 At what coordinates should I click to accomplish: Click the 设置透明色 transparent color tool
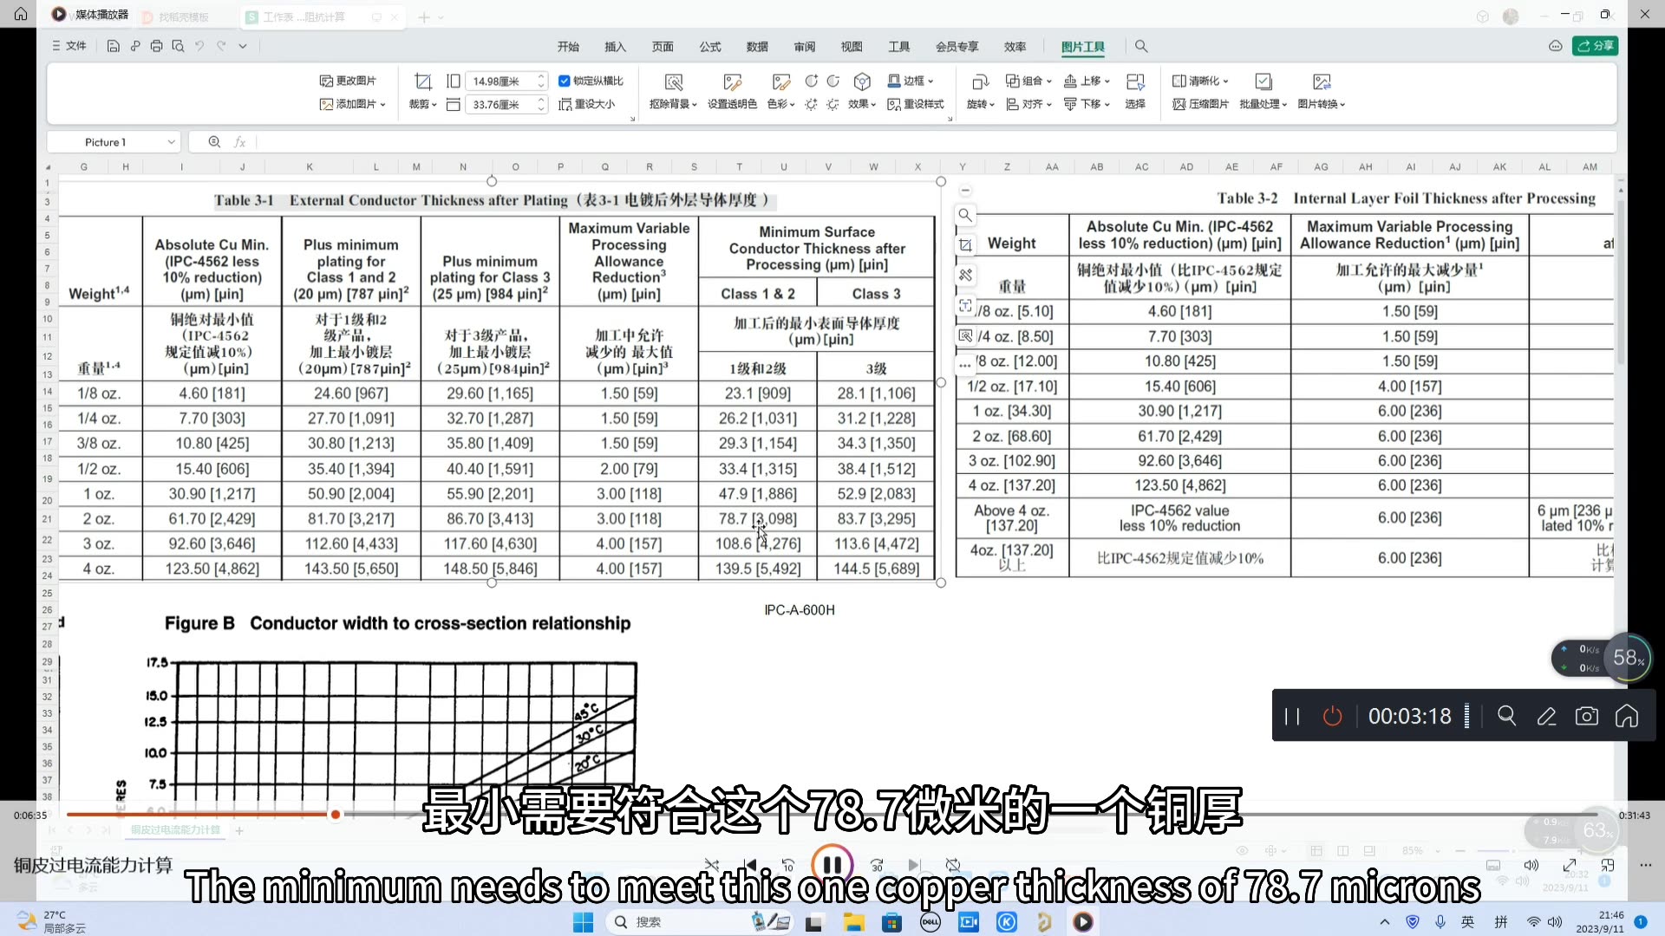tap(731, 89)
